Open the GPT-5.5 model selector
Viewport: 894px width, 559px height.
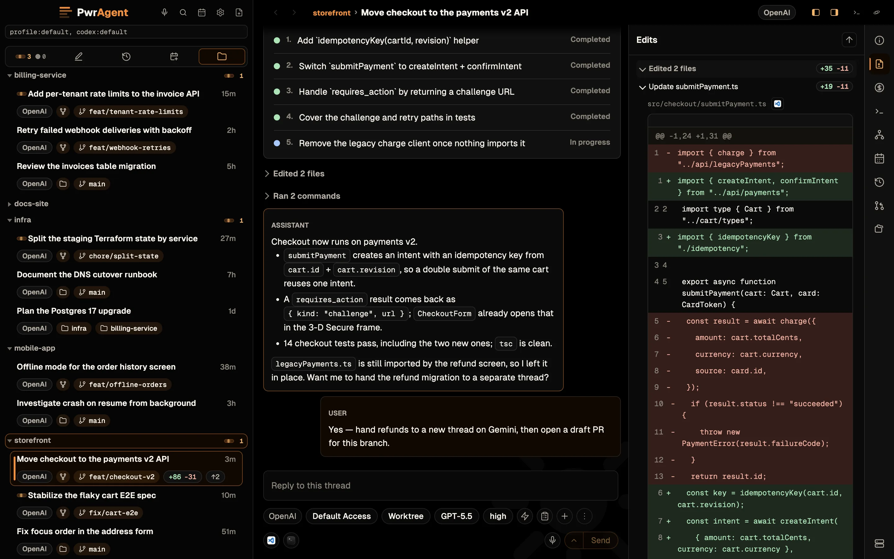456,516
